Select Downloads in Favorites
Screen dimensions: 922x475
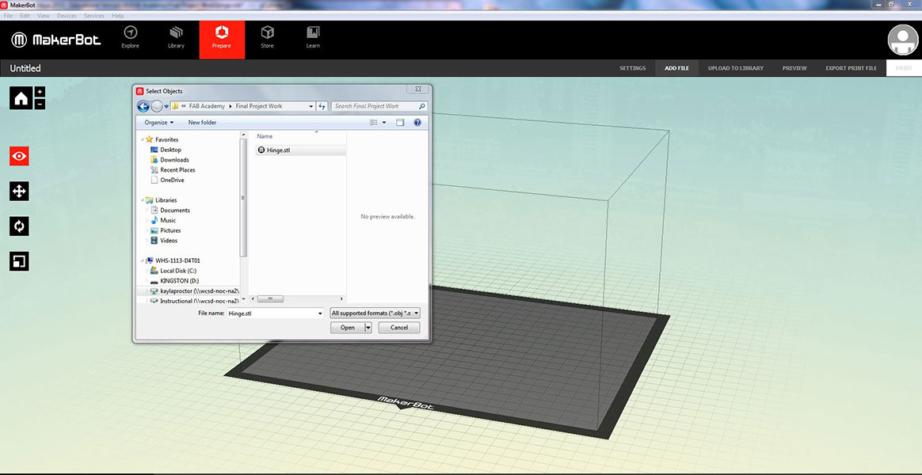(x=174, y=160)
